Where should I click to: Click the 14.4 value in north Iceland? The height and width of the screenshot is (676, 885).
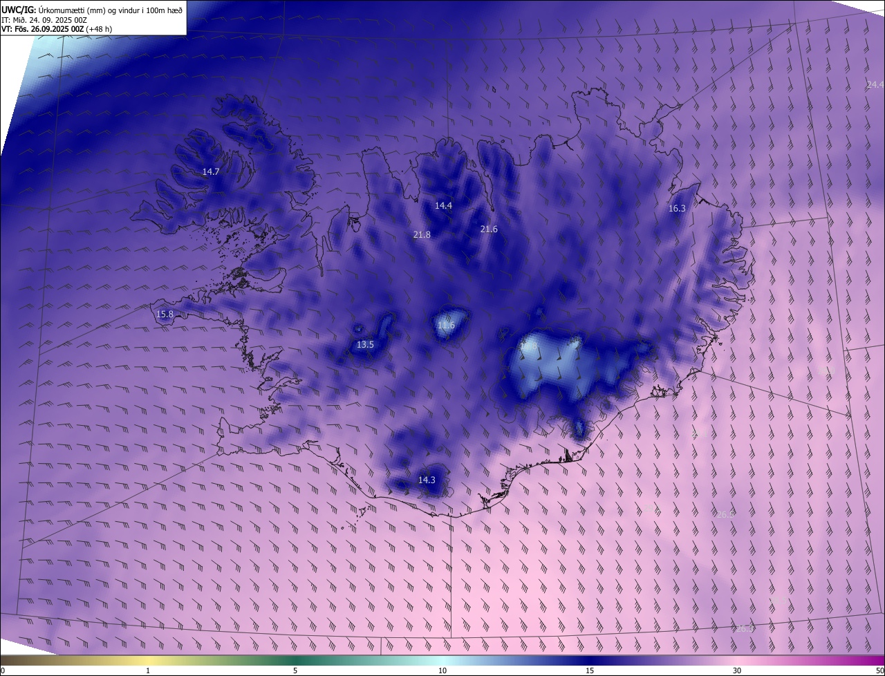tap(443, 205)
